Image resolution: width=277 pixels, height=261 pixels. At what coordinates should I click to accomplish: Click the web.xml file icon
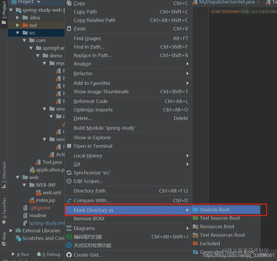(x=39, y=193)
